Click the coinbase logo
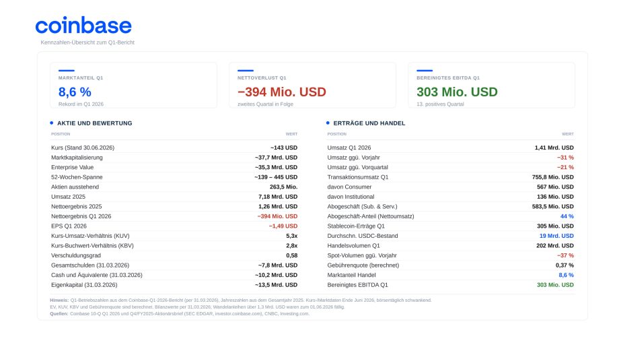 [83, 26]
